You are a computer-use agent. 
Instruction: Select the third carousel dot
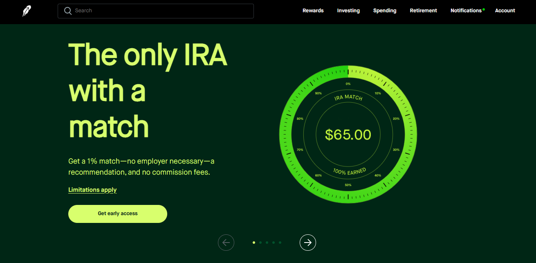267,243
